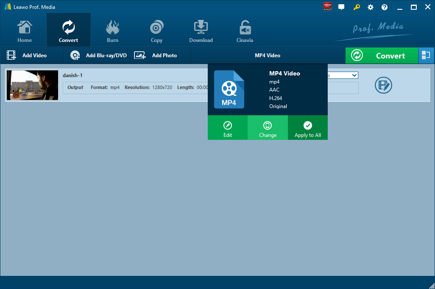Expand the dropdown on the danish-1 row
The height and width of the screenshot is (289, 435).
(354, 75)
